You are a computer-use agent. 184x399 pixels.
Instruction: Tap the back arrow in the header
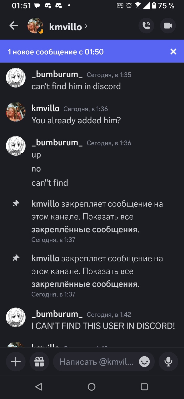tap(14, 26)
